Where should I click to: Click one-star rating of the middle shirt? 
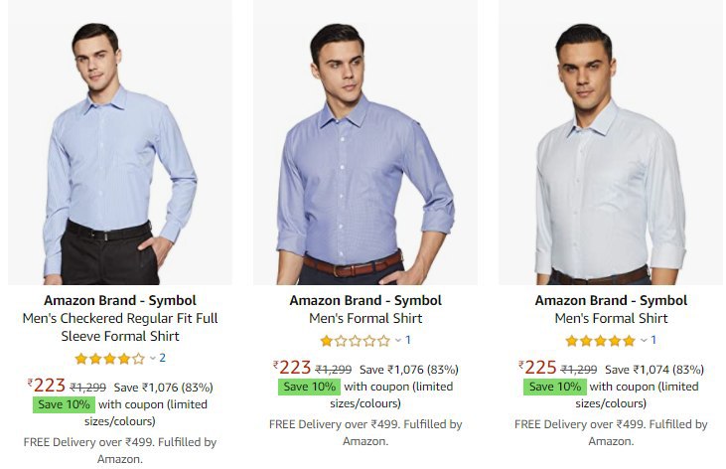tap(354, 341)
